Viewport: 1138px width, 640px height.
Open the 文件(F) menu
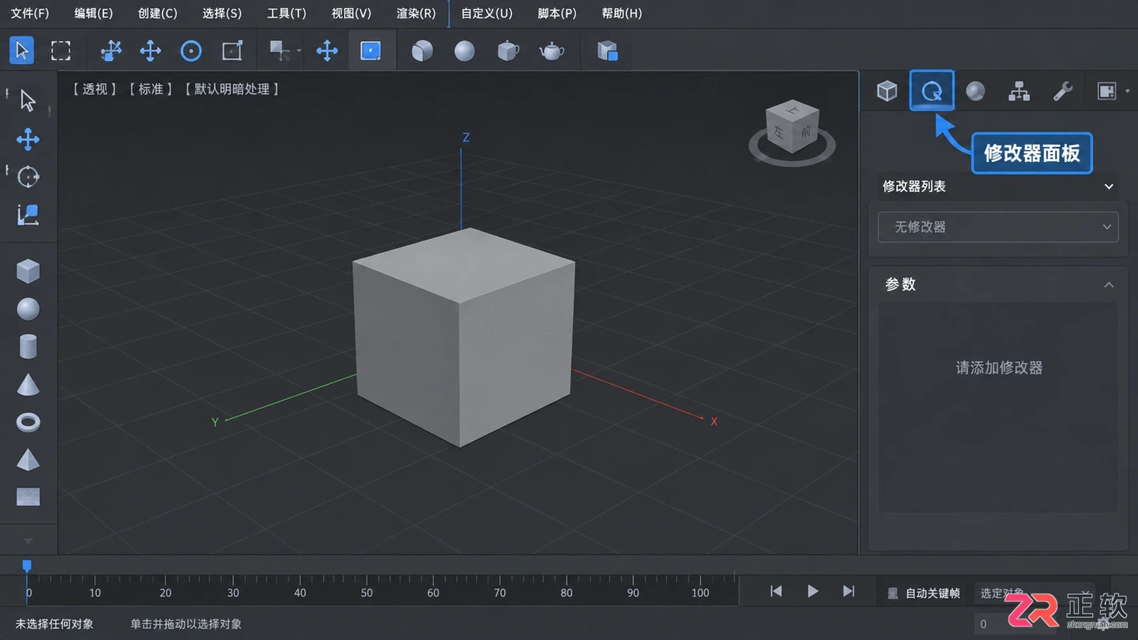(x=31, y=13)
